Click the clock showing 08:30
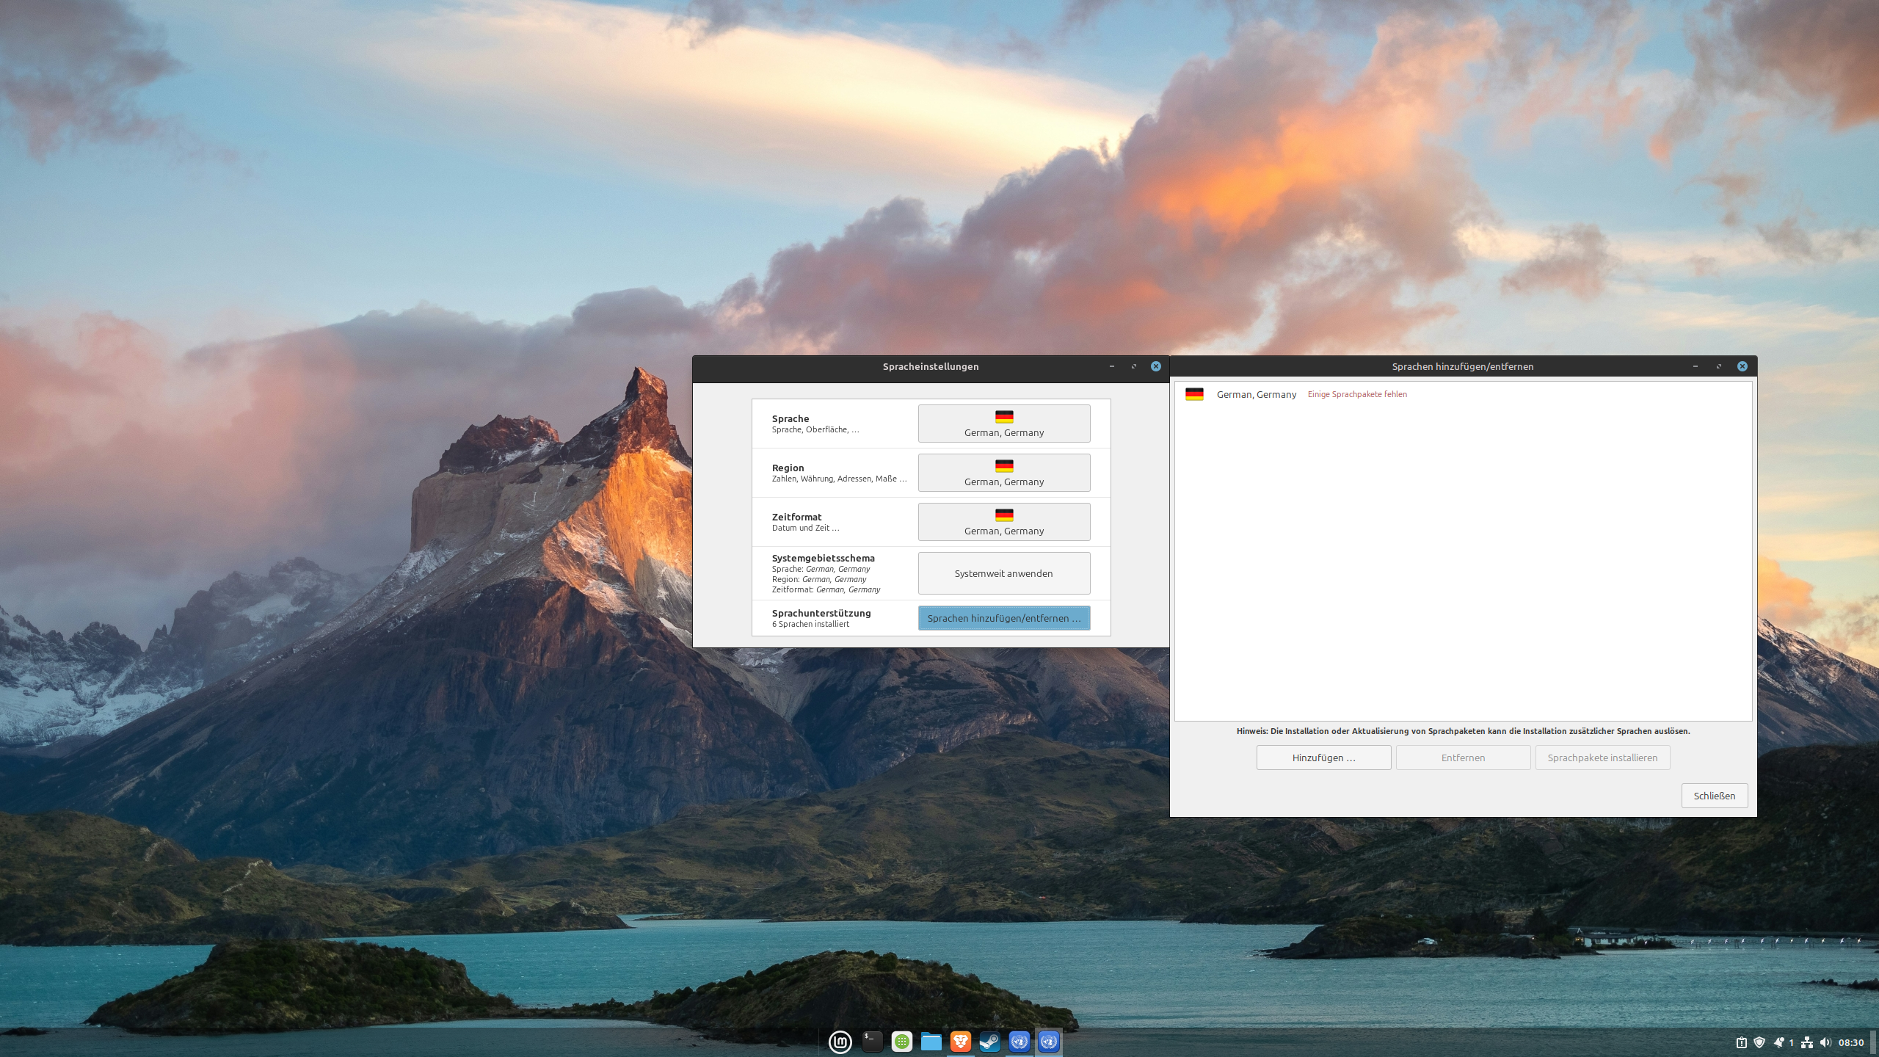This screenshot has width=1879, height=1057. 1851,1042
